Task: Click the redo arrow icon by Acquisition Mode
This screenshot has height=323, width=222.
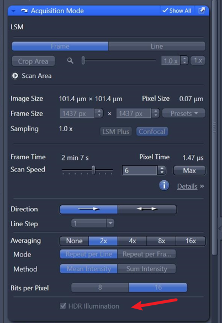Action: click(x=24, y=11)
